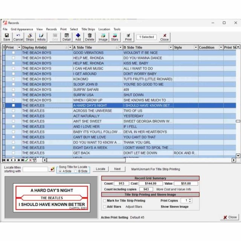The height and width of the screenshot is (241, 241).
Task: Open the Title Strips menu
Action: pyautogui.click(x=88, y=29)
